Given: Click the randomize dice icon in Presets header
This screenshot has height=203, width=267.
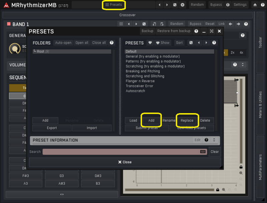Looking at the screenshot, I should tap(191, 43).
